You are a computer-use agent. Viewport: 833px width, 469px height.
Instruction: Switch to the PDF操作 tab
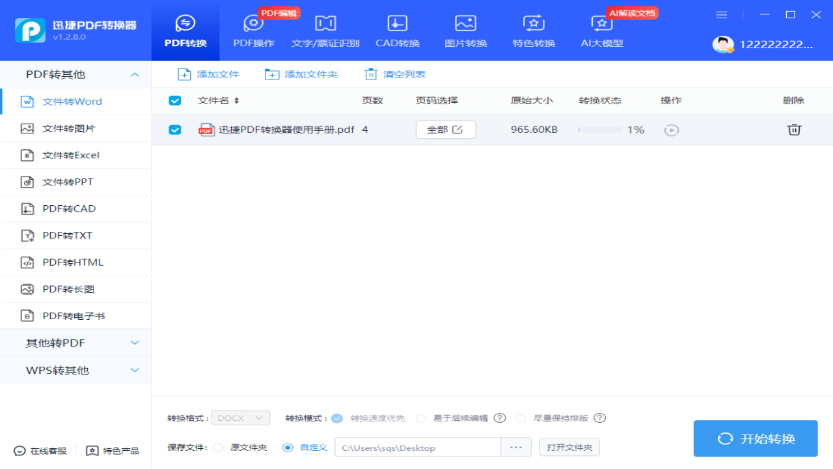click(253, 30)
